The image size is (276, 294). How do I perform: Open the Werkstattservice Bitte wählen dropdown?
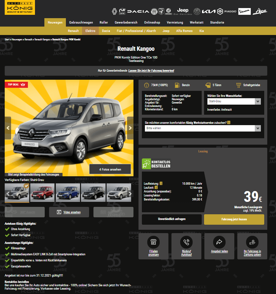click(203, 128)
